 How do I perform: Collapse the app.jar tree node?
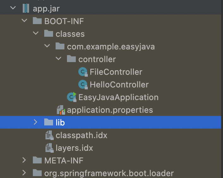[13, 8]
